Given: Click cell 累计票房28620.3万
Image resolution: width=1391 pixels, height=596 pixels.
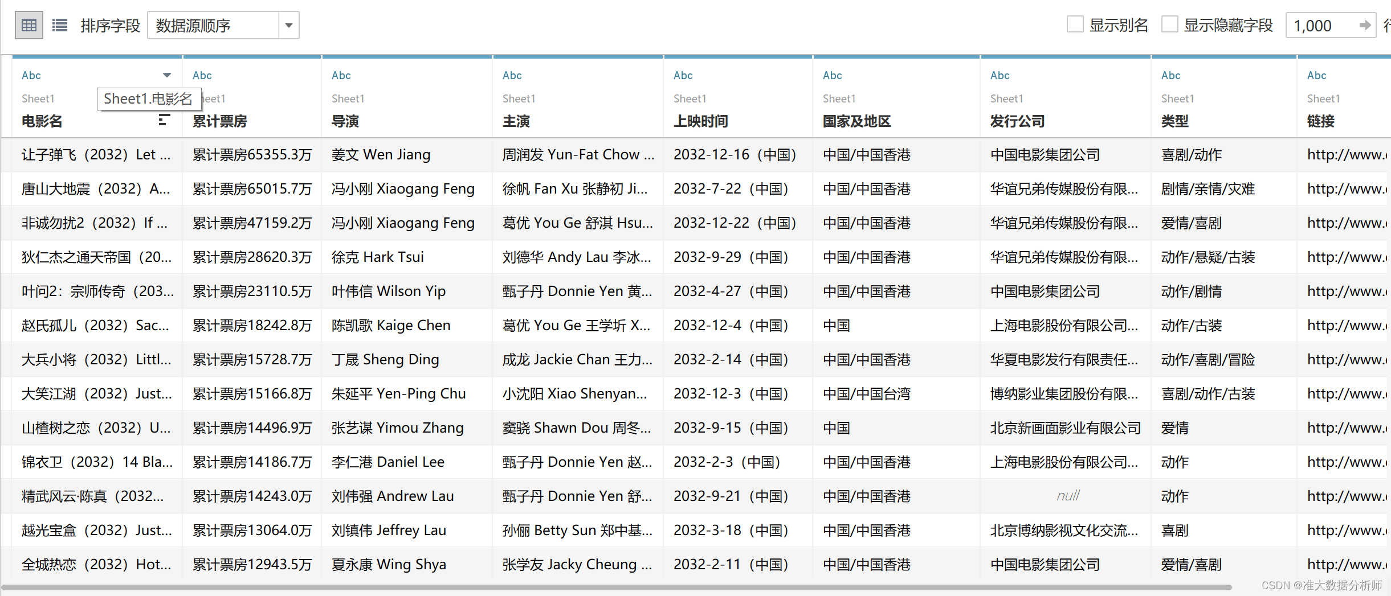Looking at the screenshot, I should click(x=252, y=257).
